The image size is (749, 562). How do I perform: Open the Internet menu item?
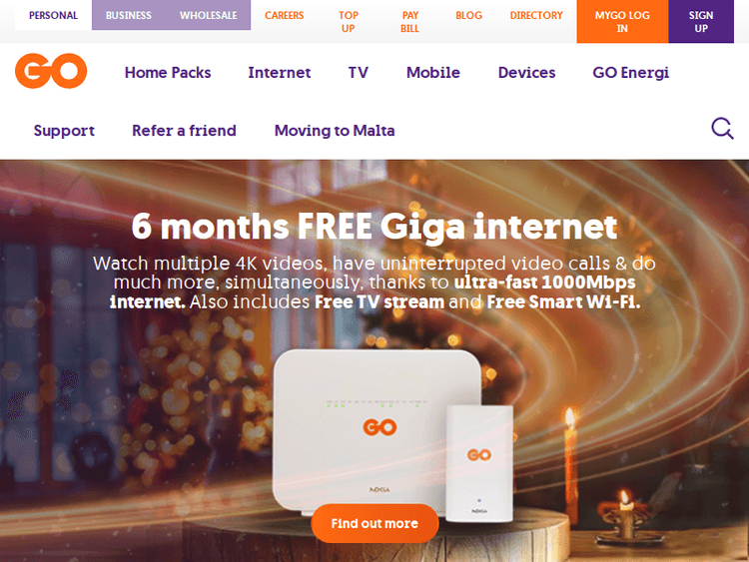pos(280,73)
